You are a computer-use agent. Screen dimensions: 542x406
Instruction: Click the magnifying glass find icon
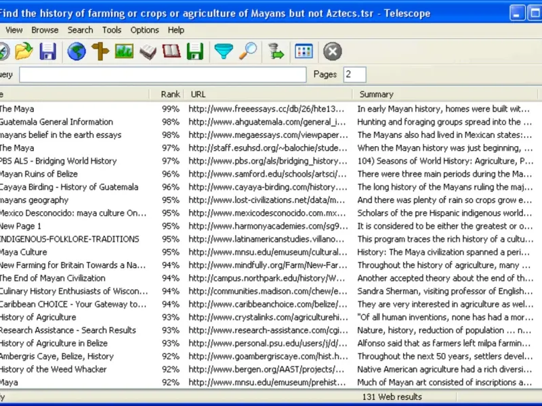pos(248,51)
